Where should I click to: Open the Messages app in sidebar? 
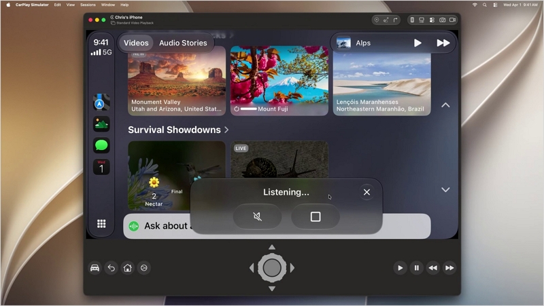pyautogui.click(x=101, y=145)
